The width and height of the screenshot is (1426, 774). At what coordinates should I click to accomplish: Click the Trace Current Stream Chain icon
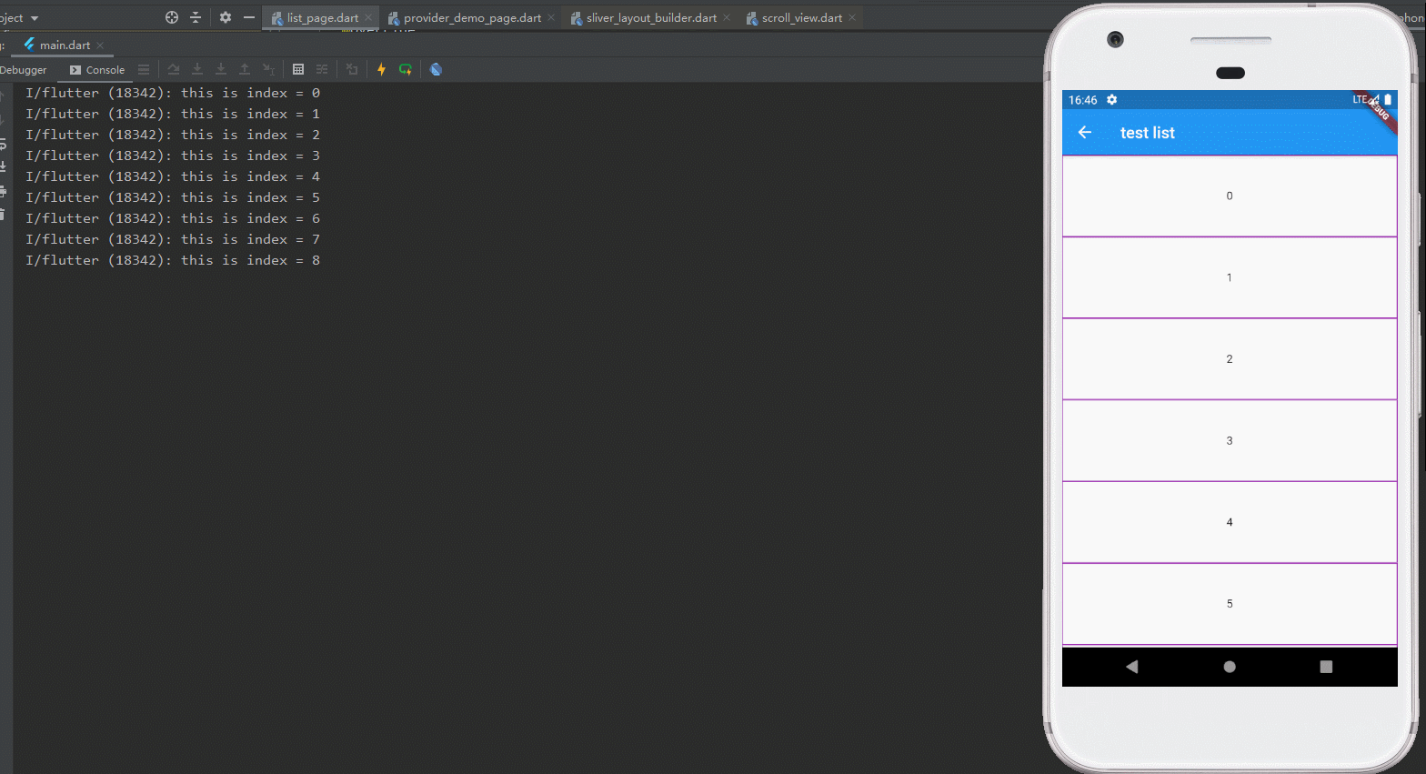coord(322,70)
